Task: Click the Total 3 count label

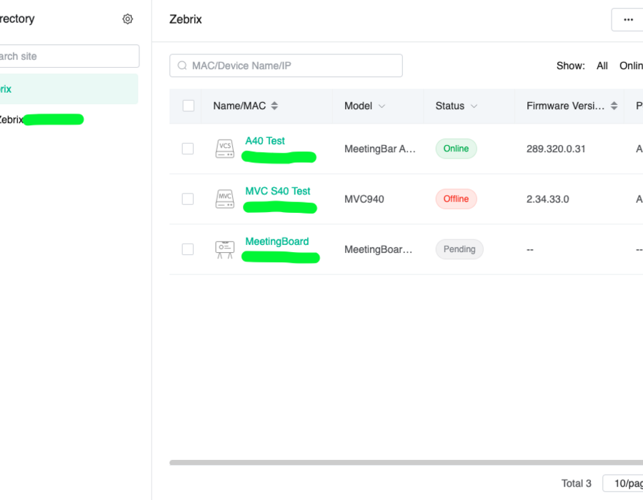Action: click(576, 484)
